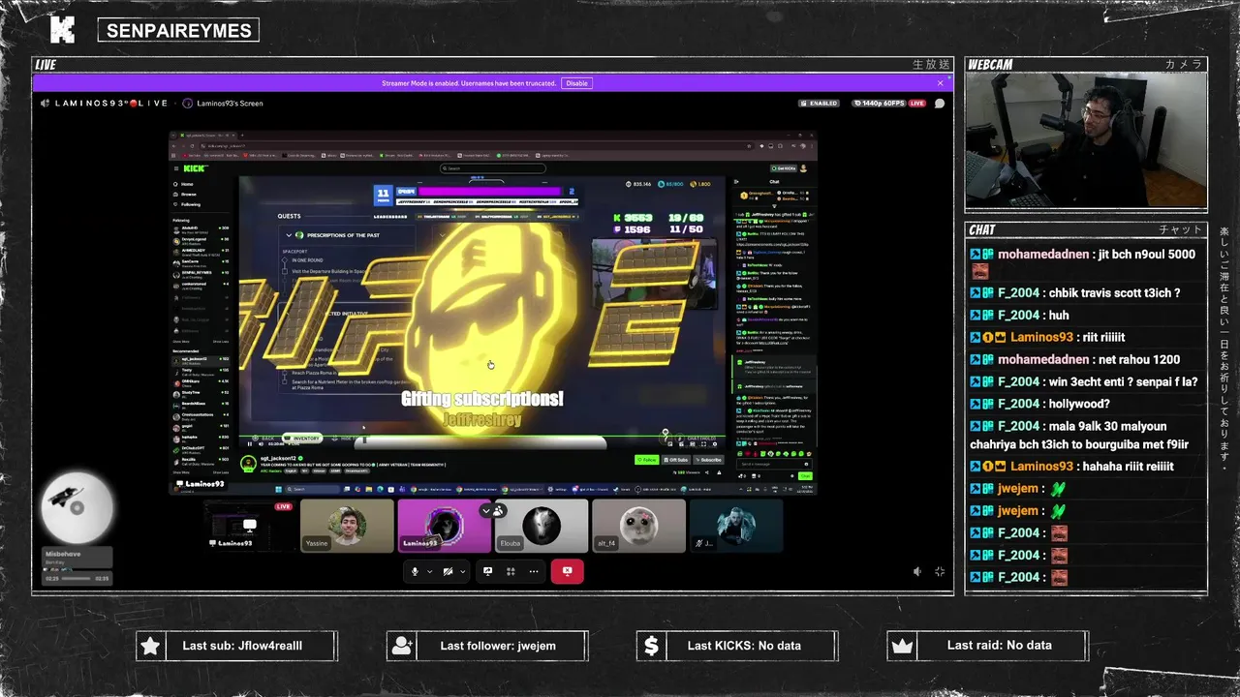The height and width of the screenshot is (697, 1240).
Task: Click the chat bubble icon beside LIVE badge
Action: (x=939, y=103)
